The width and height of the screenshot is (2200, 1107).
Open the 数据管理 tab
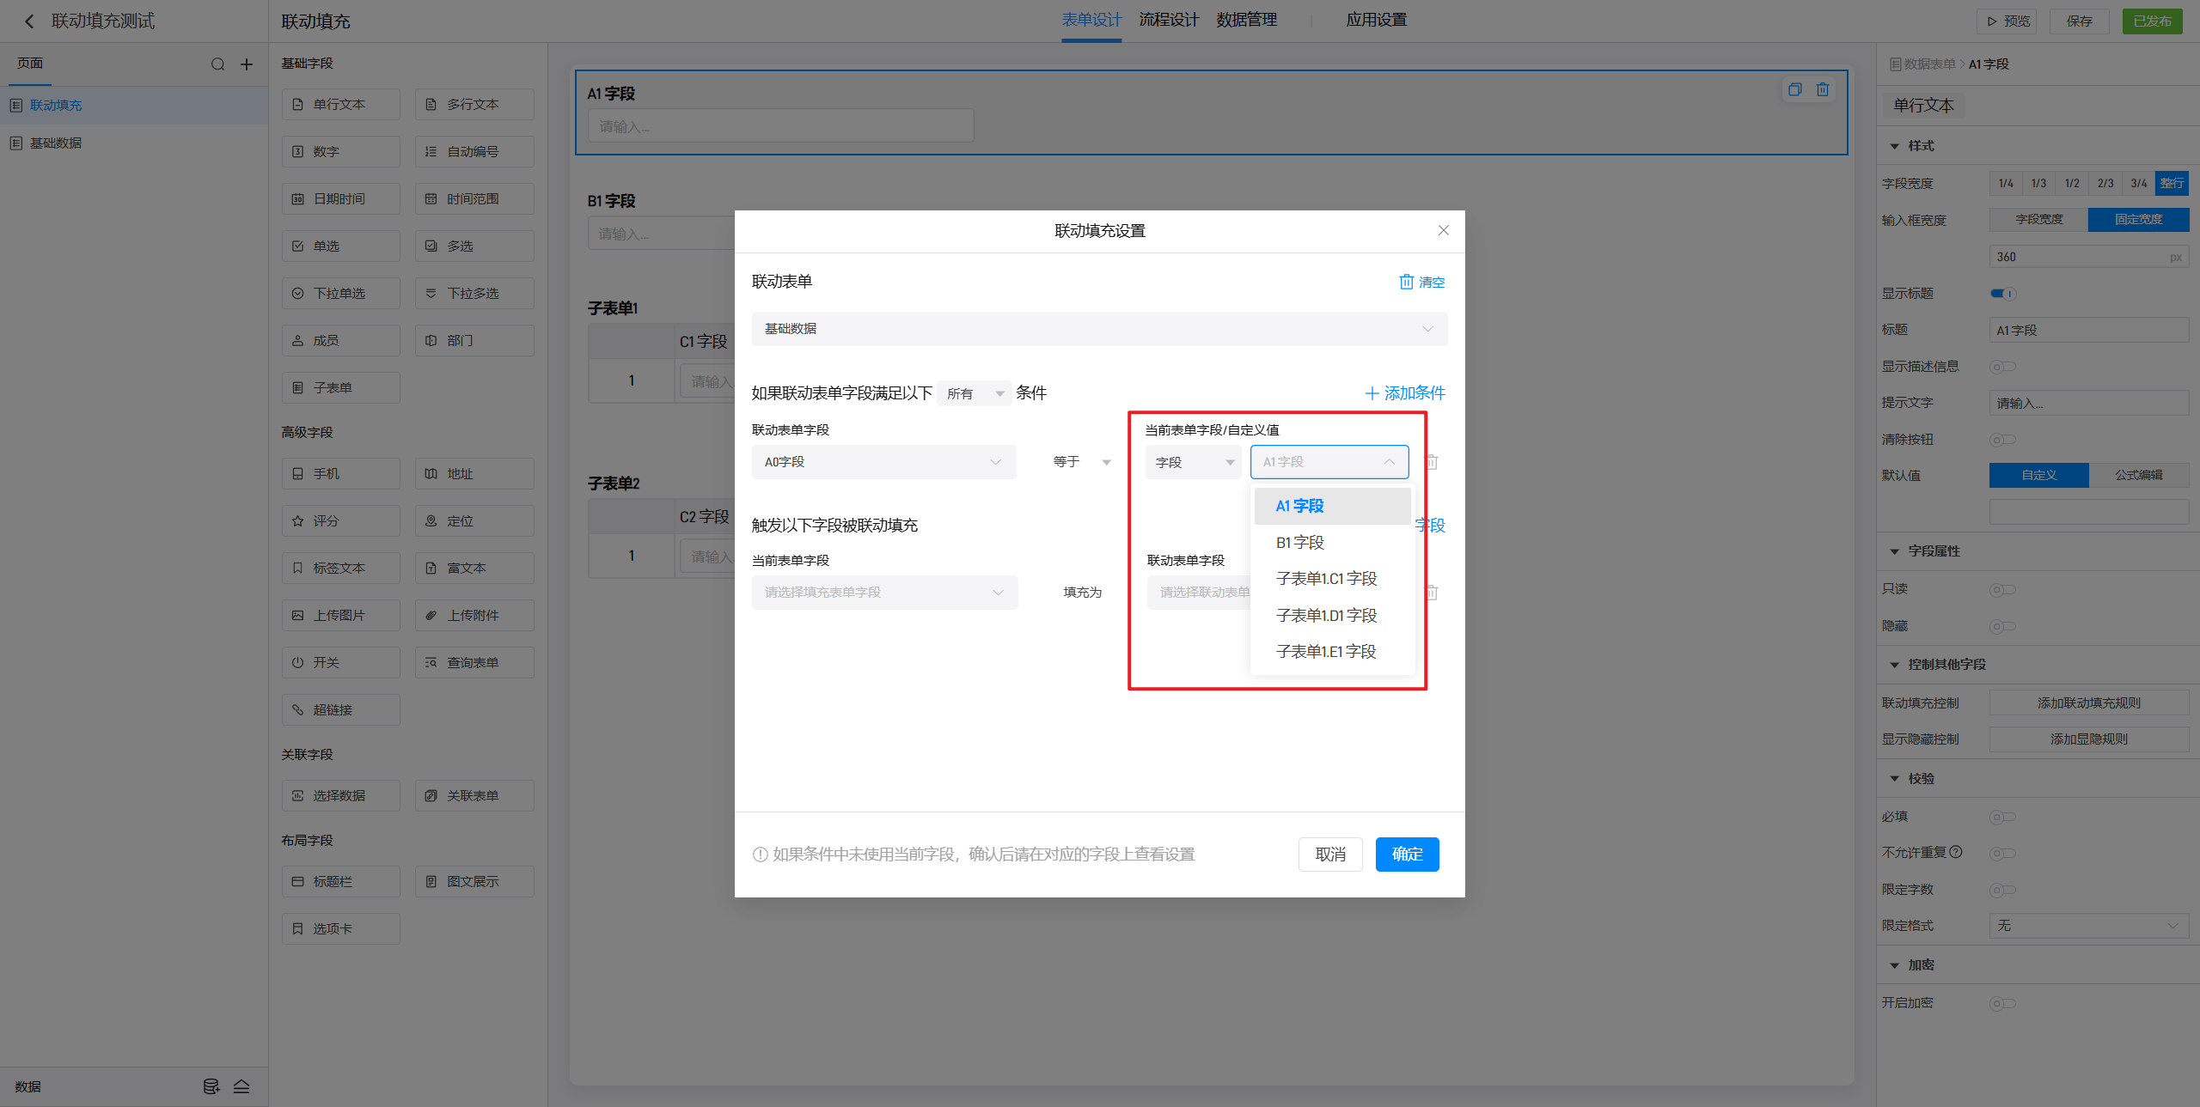[1246, 20]
